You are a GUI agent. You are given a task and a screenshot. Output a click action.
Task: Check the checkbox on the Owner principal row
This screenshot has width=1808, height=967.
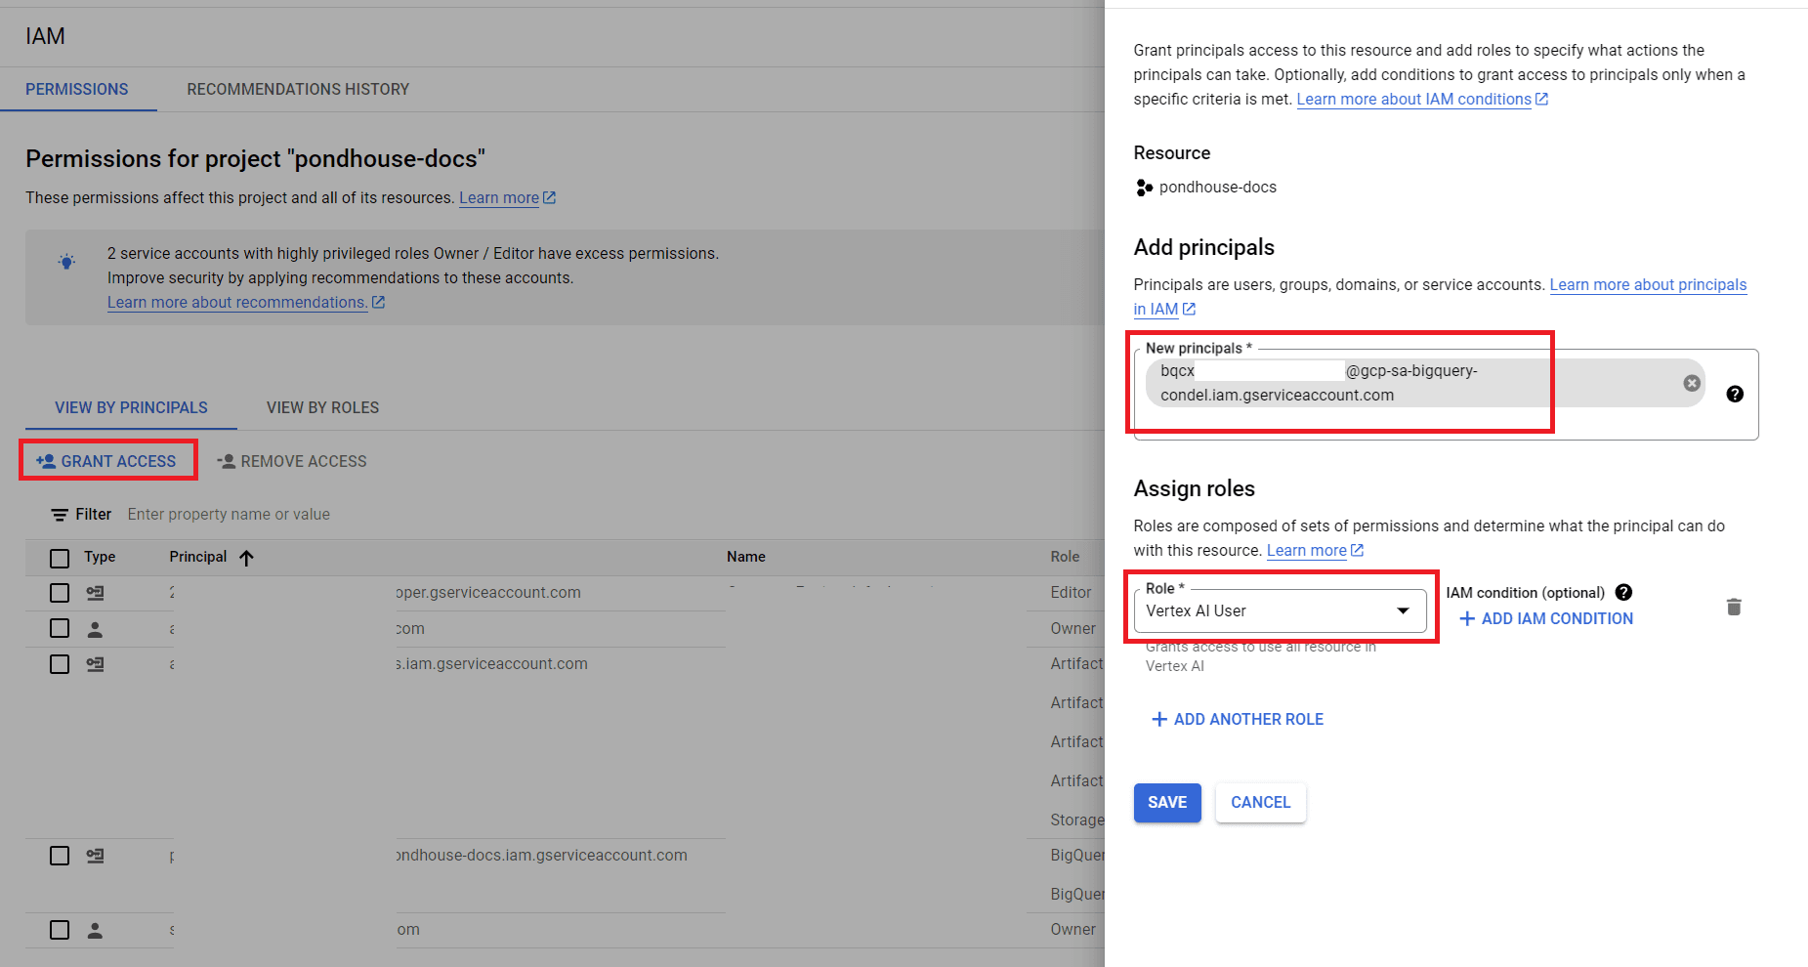(59, 628)
